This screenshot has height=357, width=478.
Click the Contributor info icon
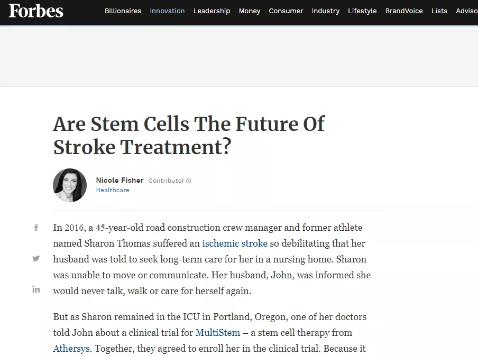click(189, 181)
